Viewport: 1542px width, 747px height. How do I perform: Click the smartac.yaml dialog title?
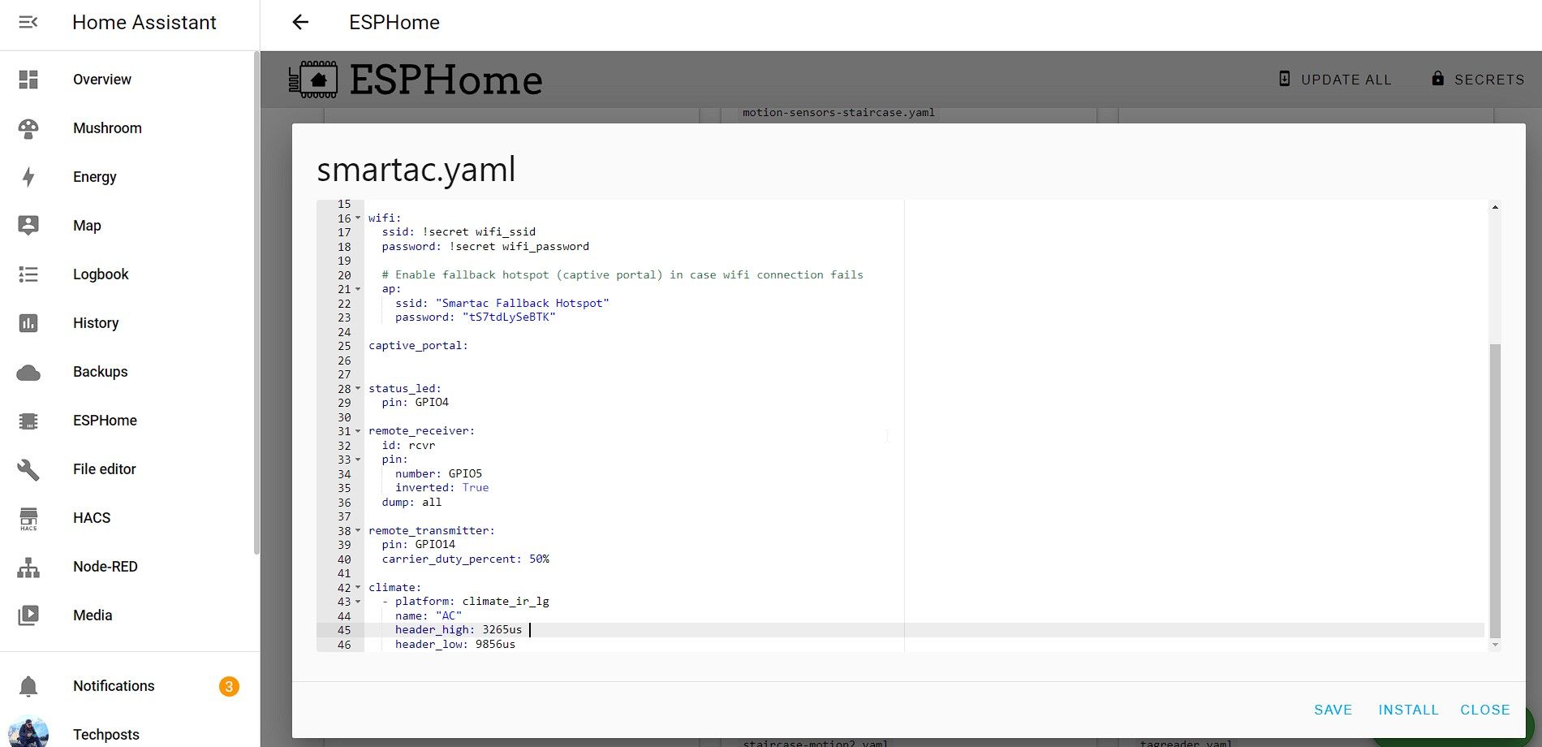pos(416,170)
